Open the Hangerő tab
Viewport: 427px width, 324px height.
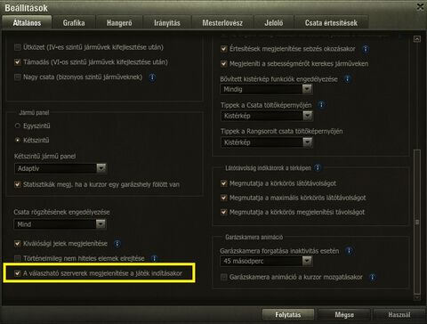119,23
